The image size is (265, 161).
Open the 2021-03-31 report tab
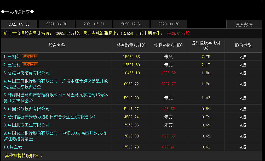[x=94, y=24]
